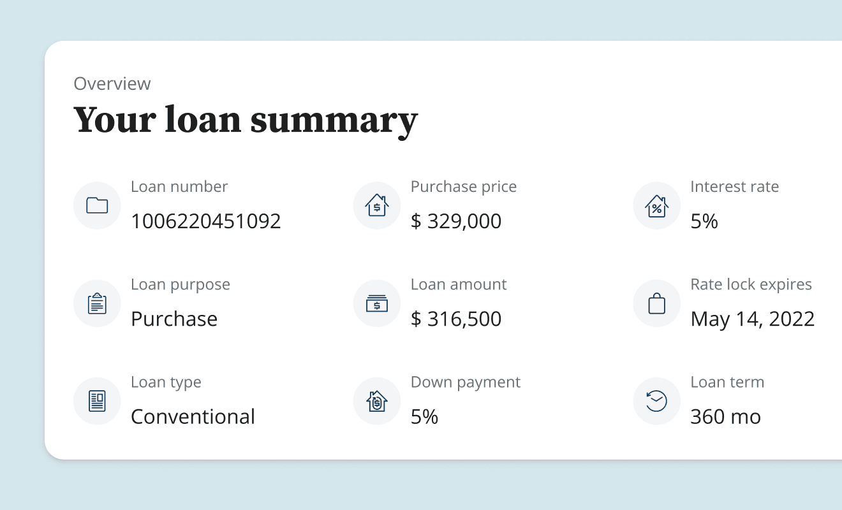Open the loan number 1006220451092 details
The height and width of the screenshot is (510, 842).
[x=205, y=221]
